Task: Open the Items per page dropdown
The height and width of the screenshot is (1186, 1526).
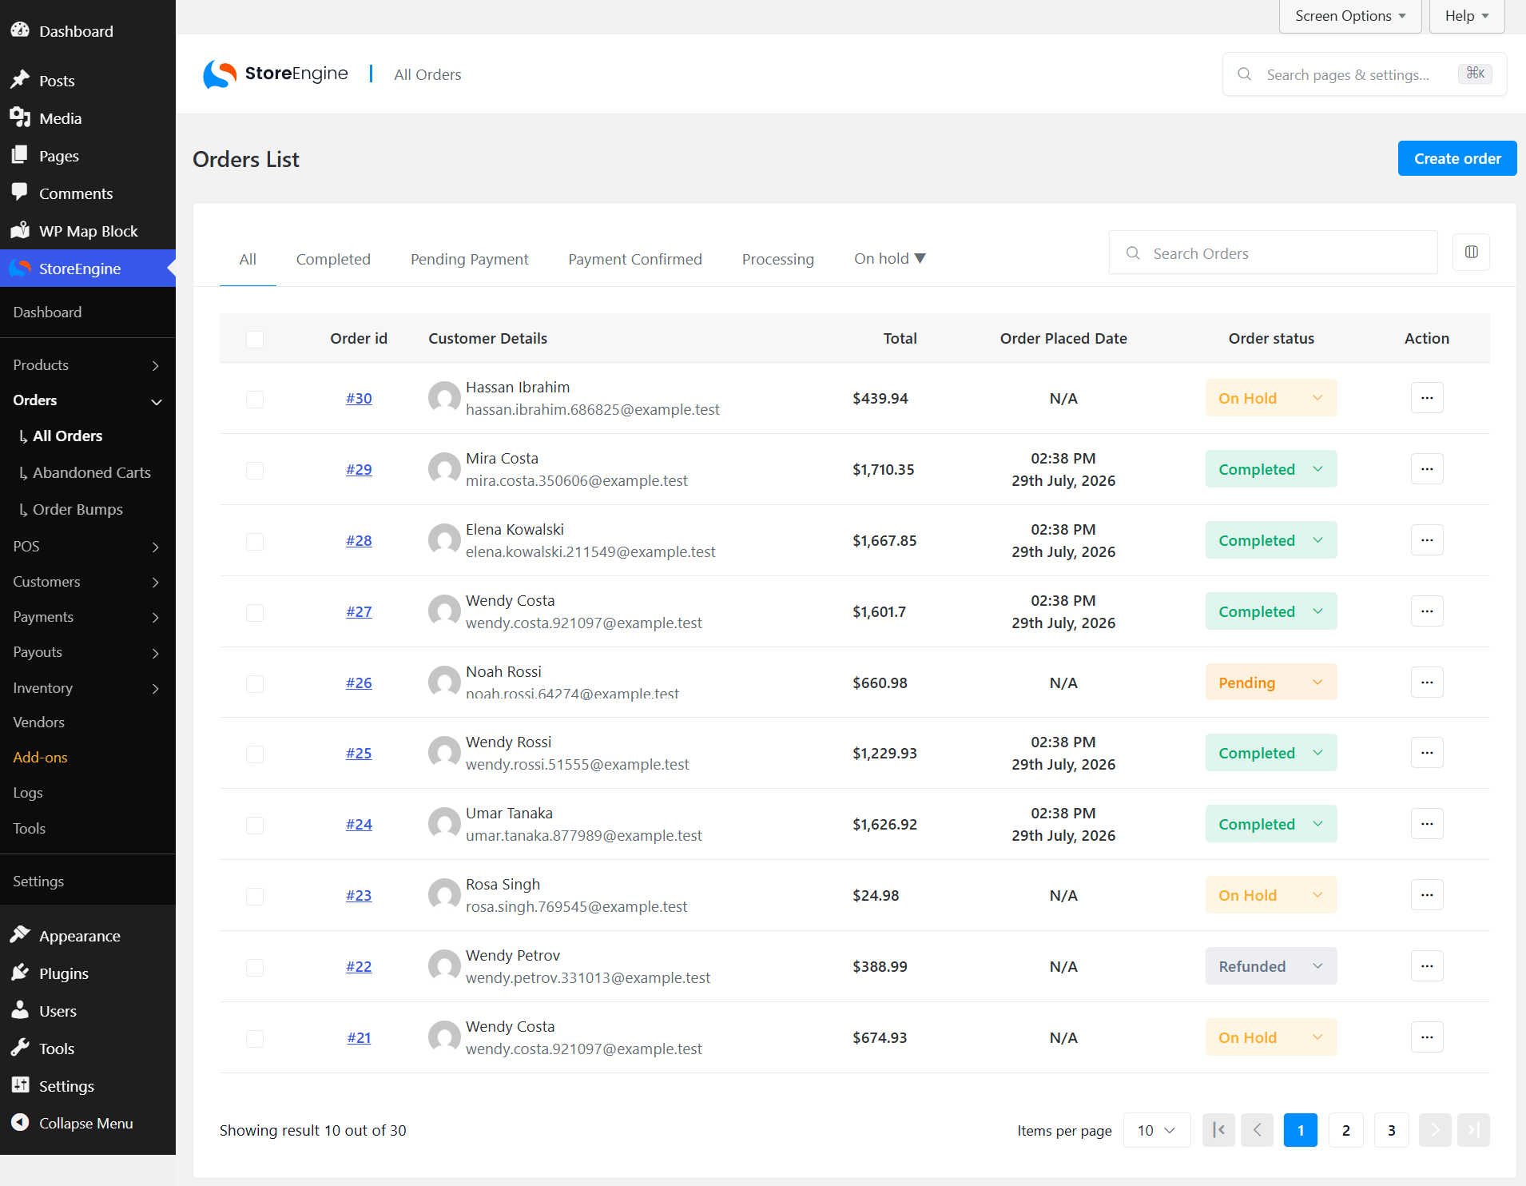Action: pyautogui.click(x=1157, y=1130)
